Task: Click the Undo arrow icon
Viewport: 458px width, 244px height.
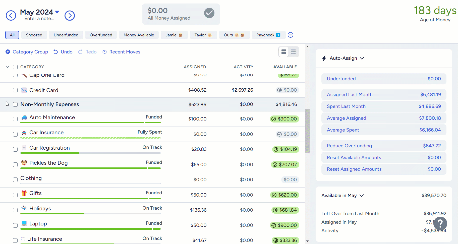Action: click(x=55, y=52)
